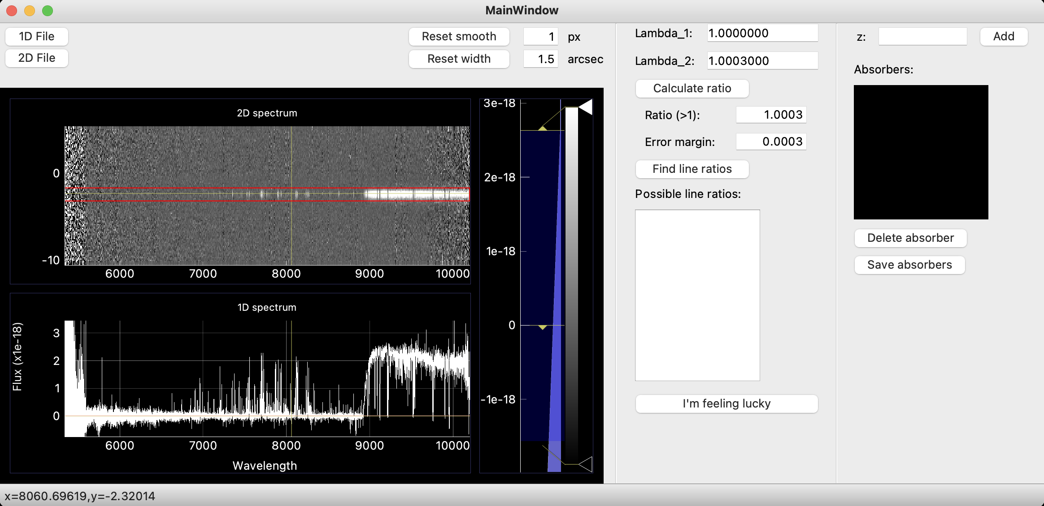
Task: Click the Error margin value field
Action: (x=771, y=142)
